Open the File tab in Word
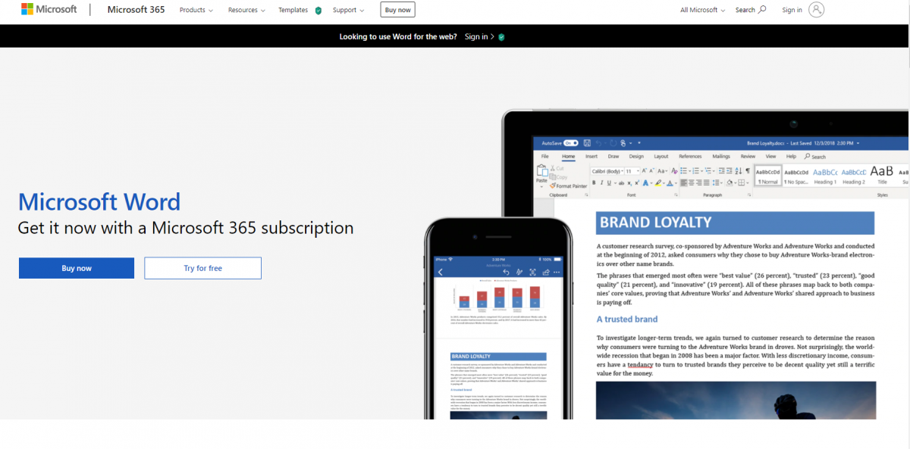This screenshot has height=449, width=910. click(544, 156)
